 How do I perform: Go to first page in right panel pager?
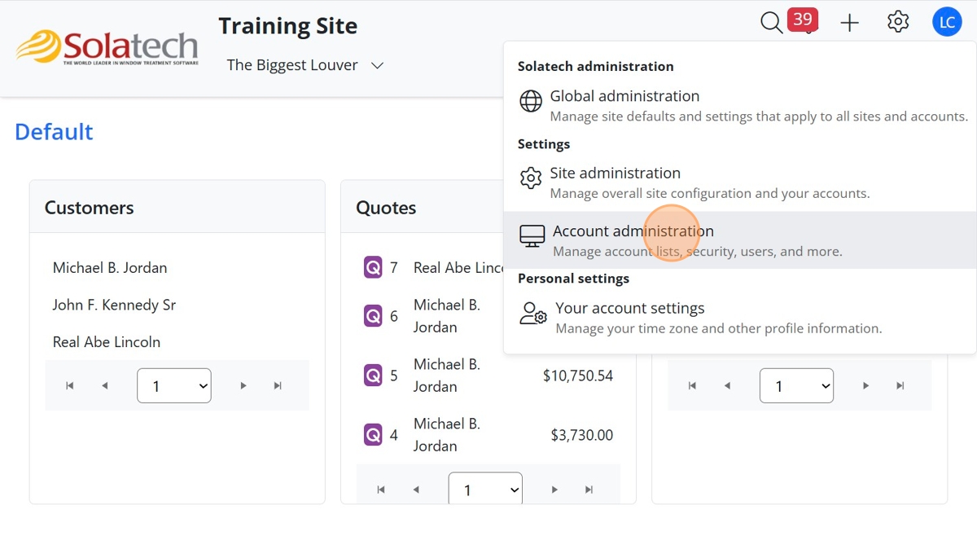(x=692, y=385)
